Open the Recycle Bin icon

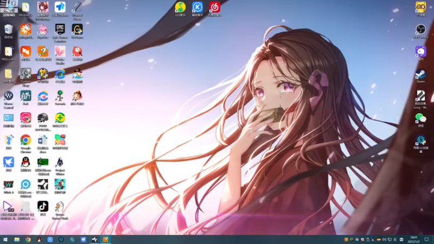(8, 31)
